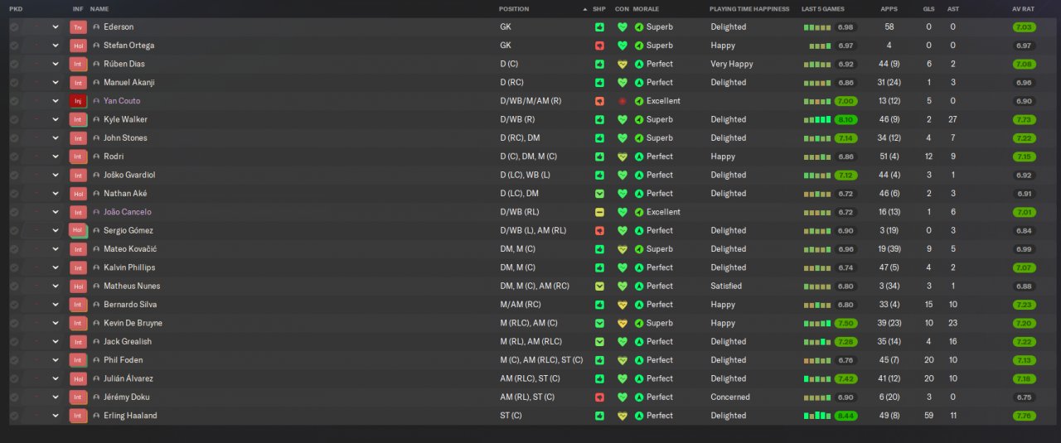Click Jérémy Doku's red sharpness icon
The height and width of the screenshot is (443, 1061).
tap(599, 397)
